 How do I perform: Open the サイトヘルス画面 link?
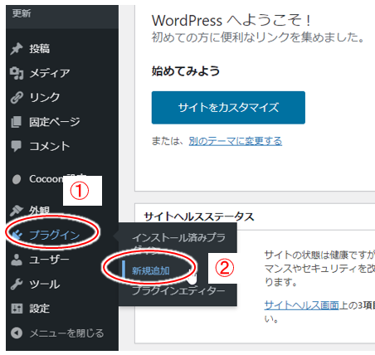click(x=301, y=305)
